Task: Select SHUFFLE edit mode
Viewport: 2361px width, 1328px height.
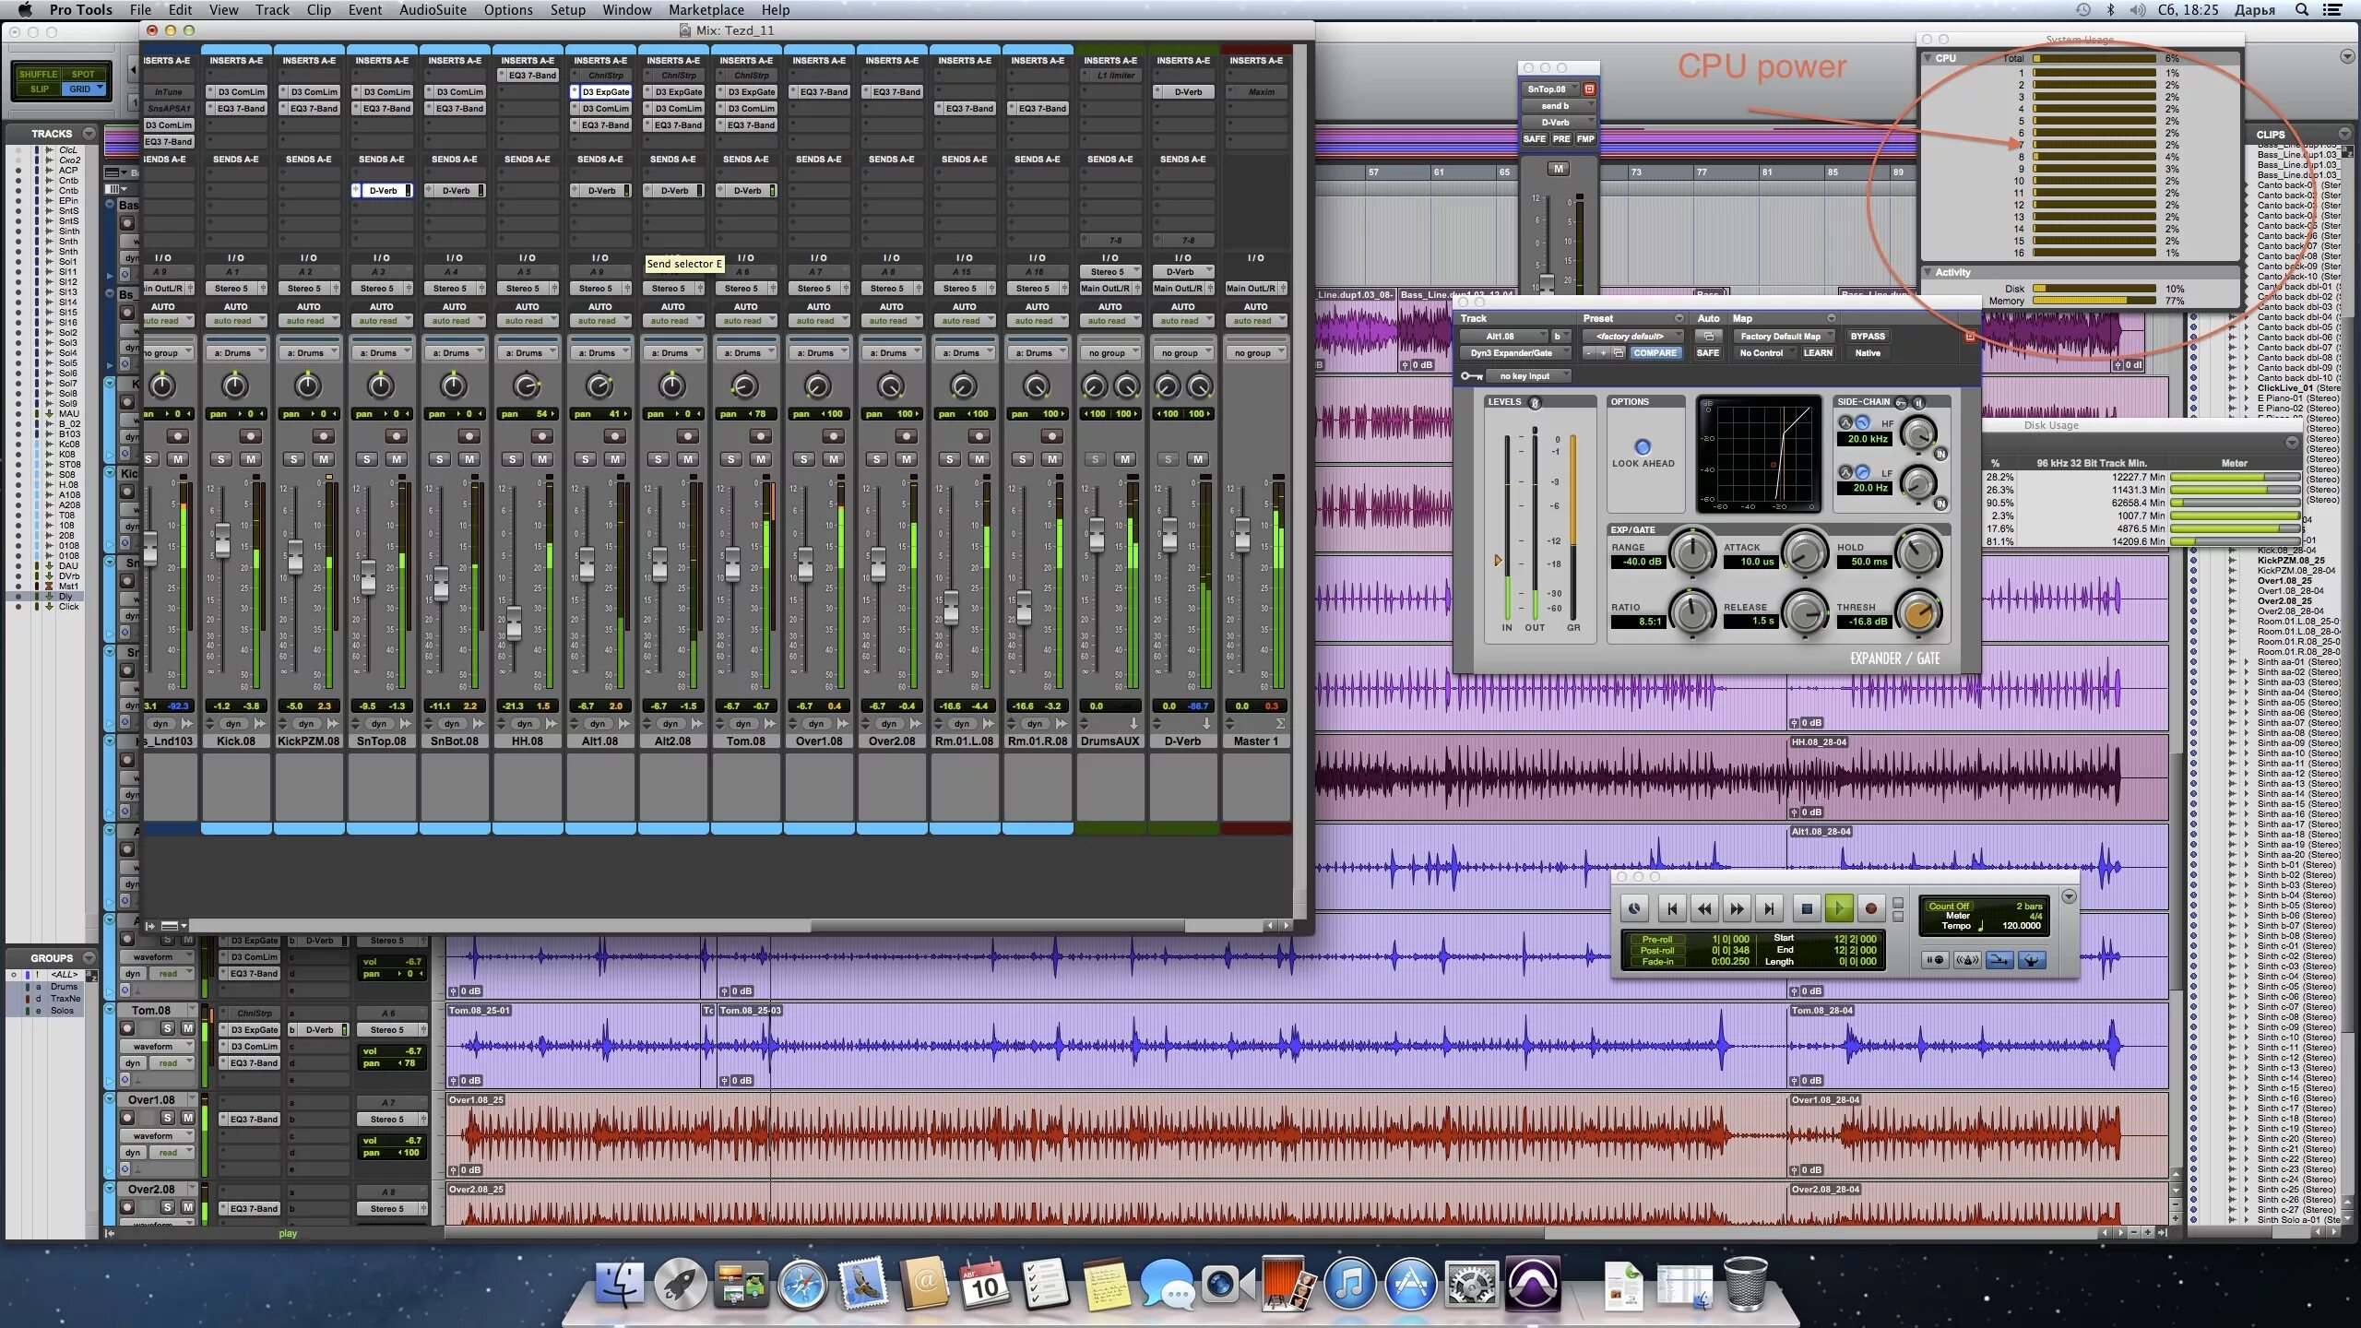Action: tap(38, 74)
